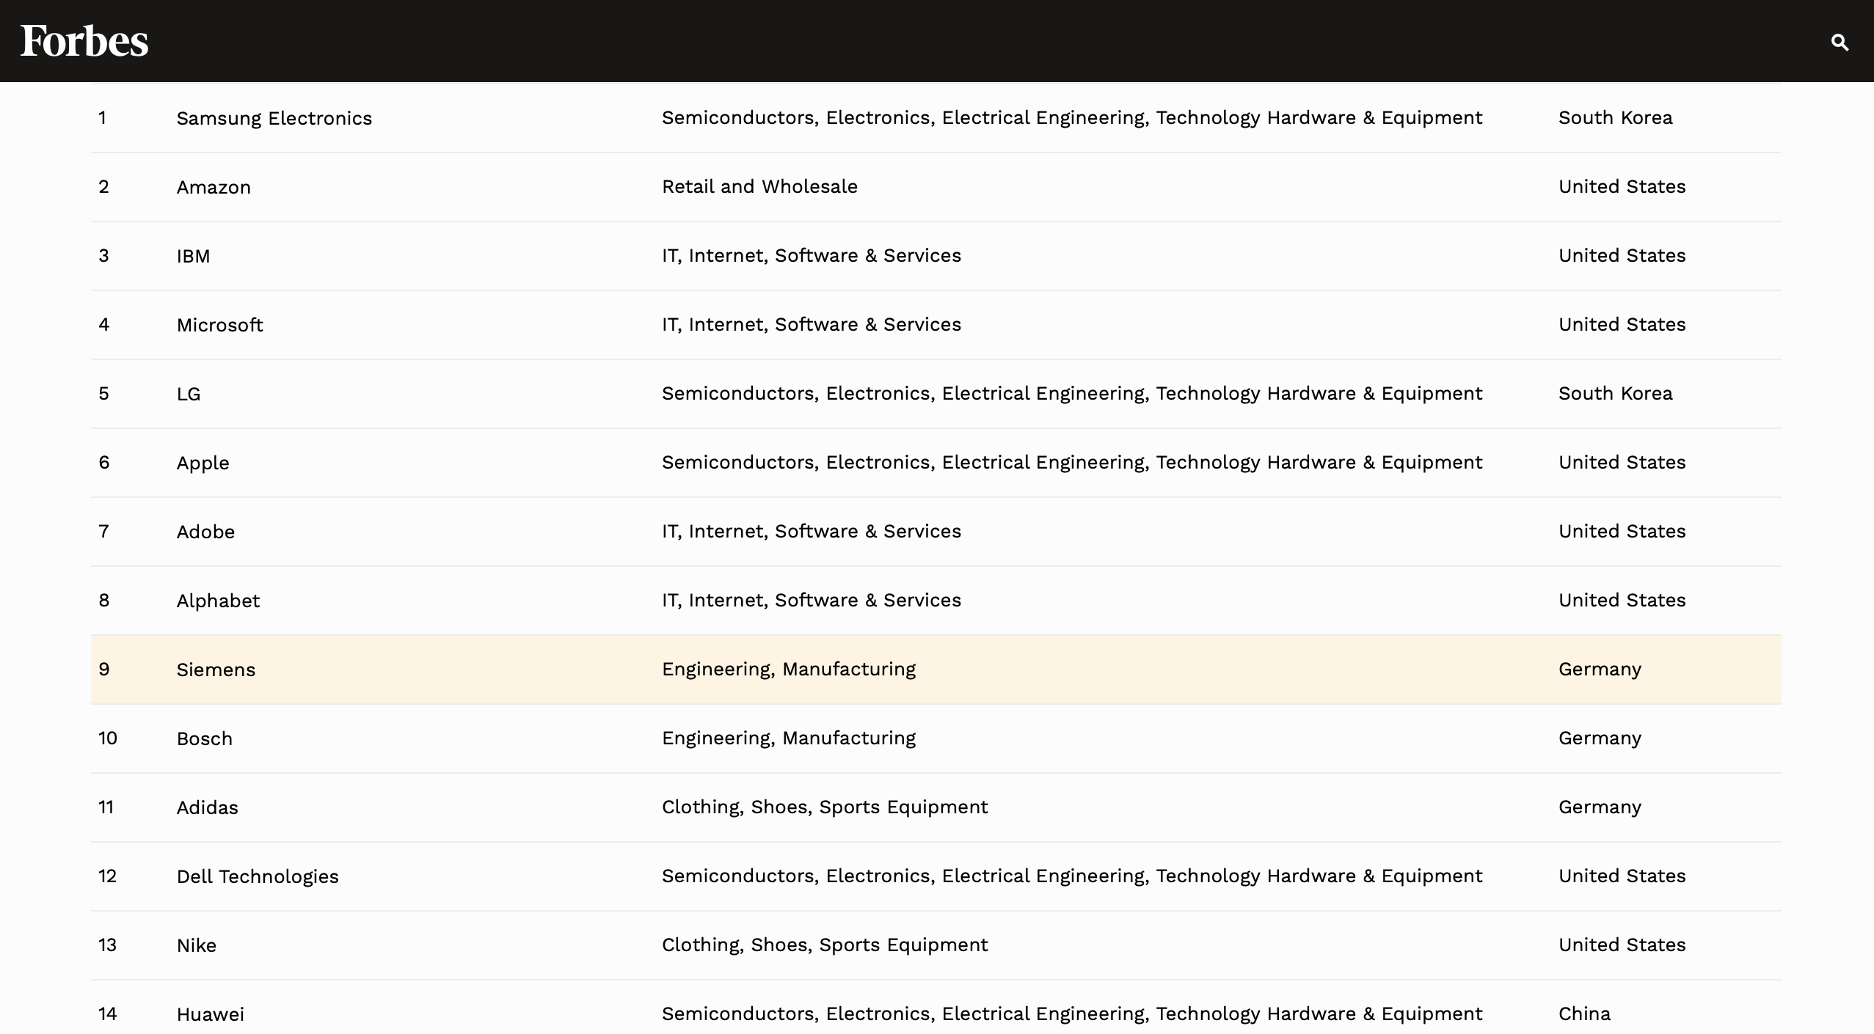
Task: Select the Nike ranking row
Action: click(196, 945)
